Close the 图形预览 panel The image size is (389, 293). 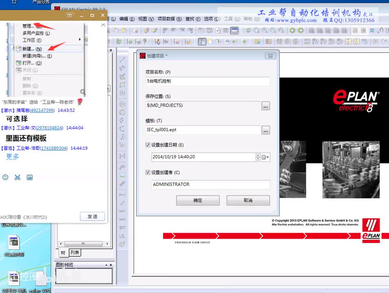coord(111,265)
